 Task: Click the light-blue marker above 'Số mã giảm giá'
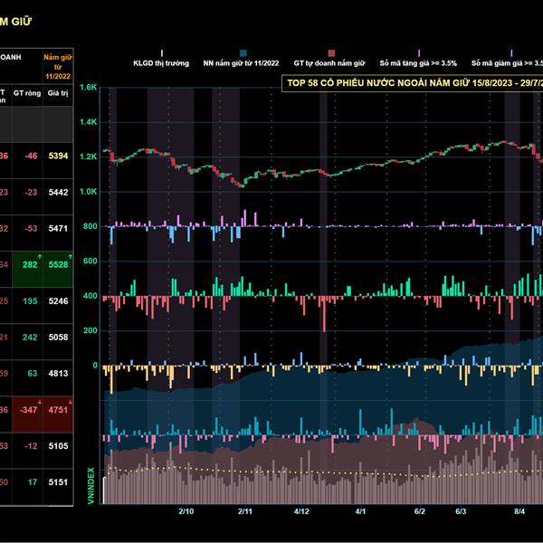pyautogui.click(x=511, y=53)
